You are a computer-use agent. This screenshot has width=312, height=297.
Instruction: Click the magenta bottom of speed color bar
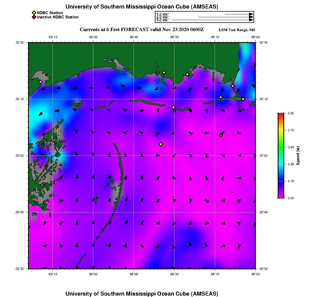click(x=281, y=197)
